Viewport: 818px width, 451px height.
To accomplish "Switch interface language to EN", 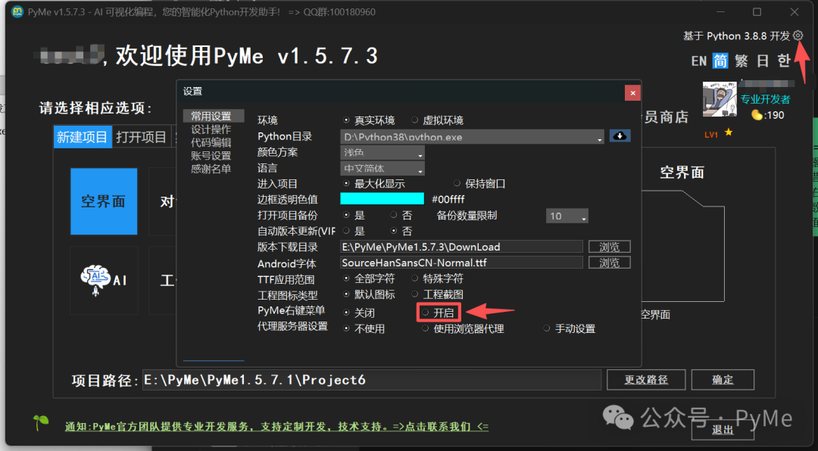I will [699, 61].
